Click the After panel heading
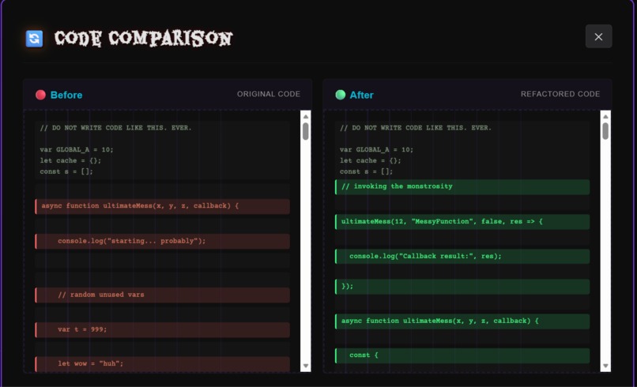Viewport: 637px width, 387px height. pos(361,95)
